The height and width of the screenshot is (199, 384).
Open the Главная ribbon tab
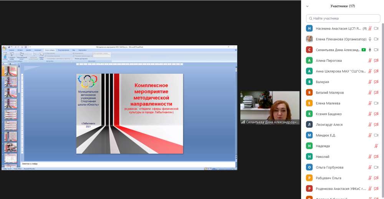(11, 50)
